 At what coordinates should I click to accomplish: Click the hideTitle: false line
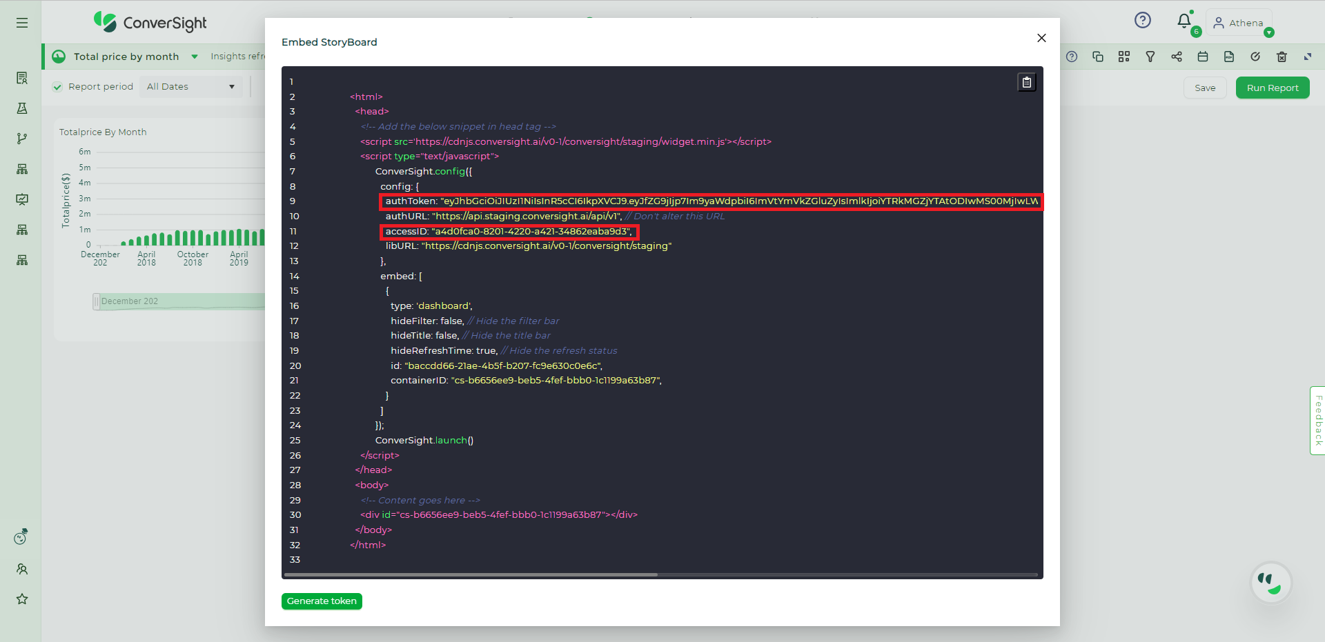point(471,336)
